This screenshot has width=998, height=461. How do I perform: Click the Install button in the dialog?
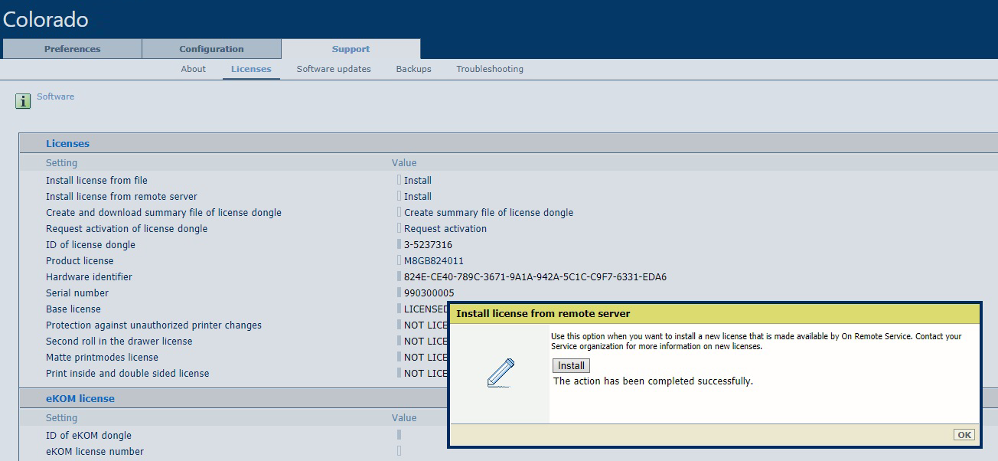point(571,366)
